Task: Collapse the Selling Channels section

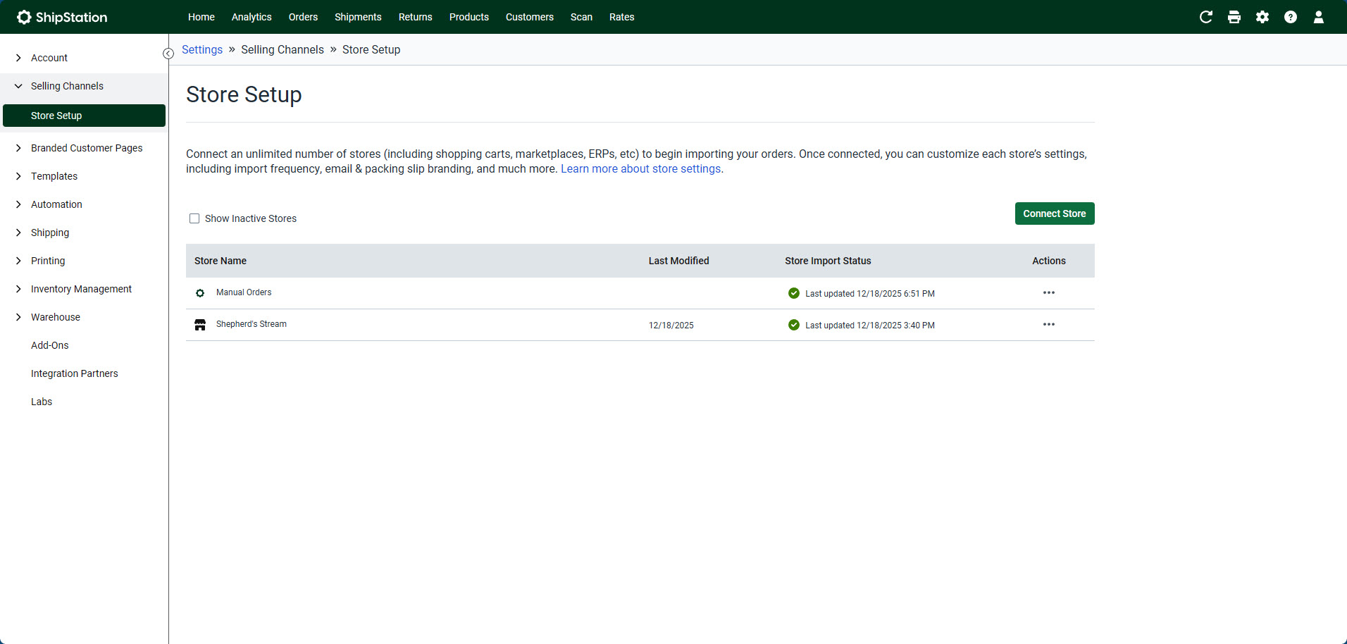Action: [67, 86]
